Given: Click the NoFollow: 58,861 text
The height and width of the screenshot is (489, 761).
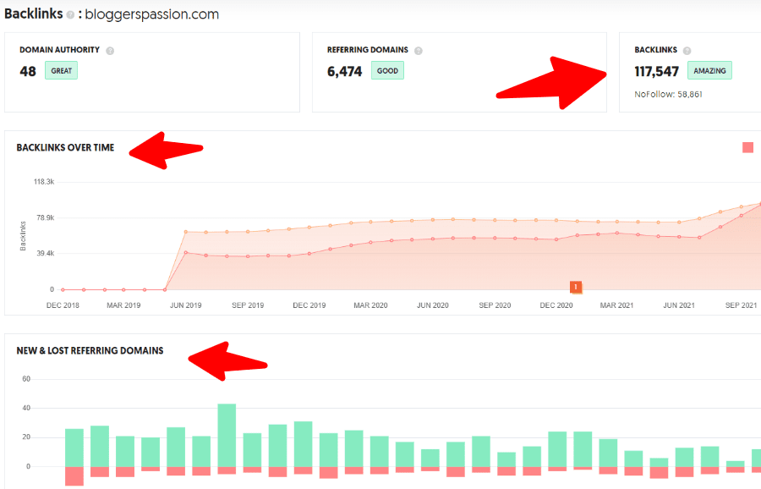Looking at the screenshot, I should click(668, 94).
